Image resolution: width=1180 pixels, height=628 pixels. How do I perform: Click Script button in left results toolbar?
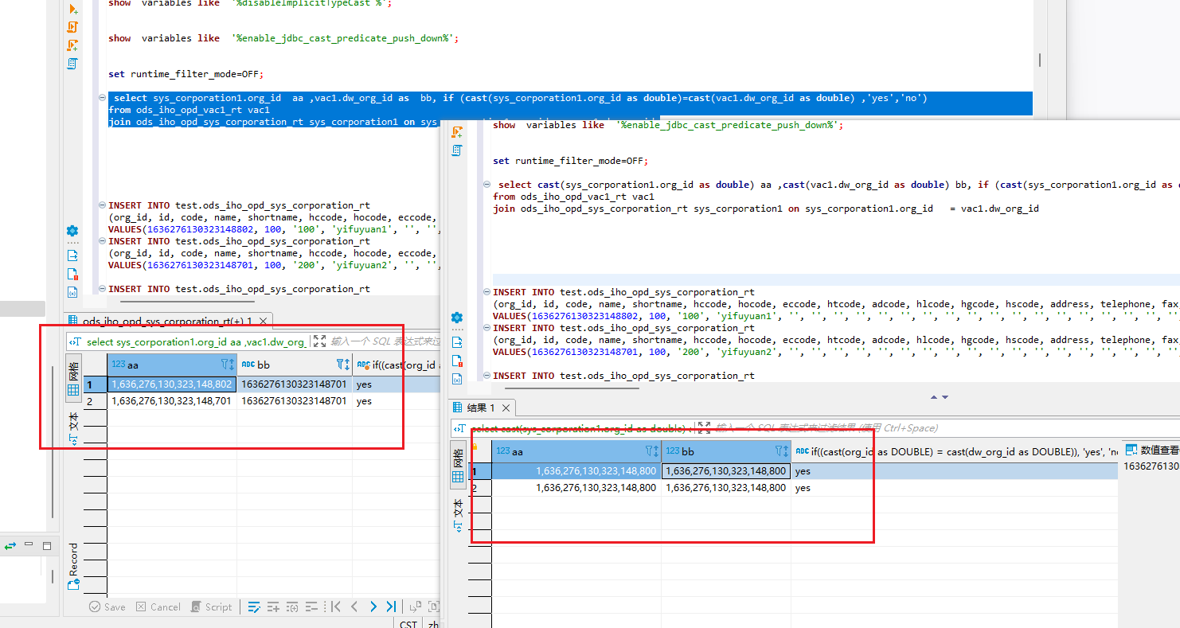click(x=212, y=607)
